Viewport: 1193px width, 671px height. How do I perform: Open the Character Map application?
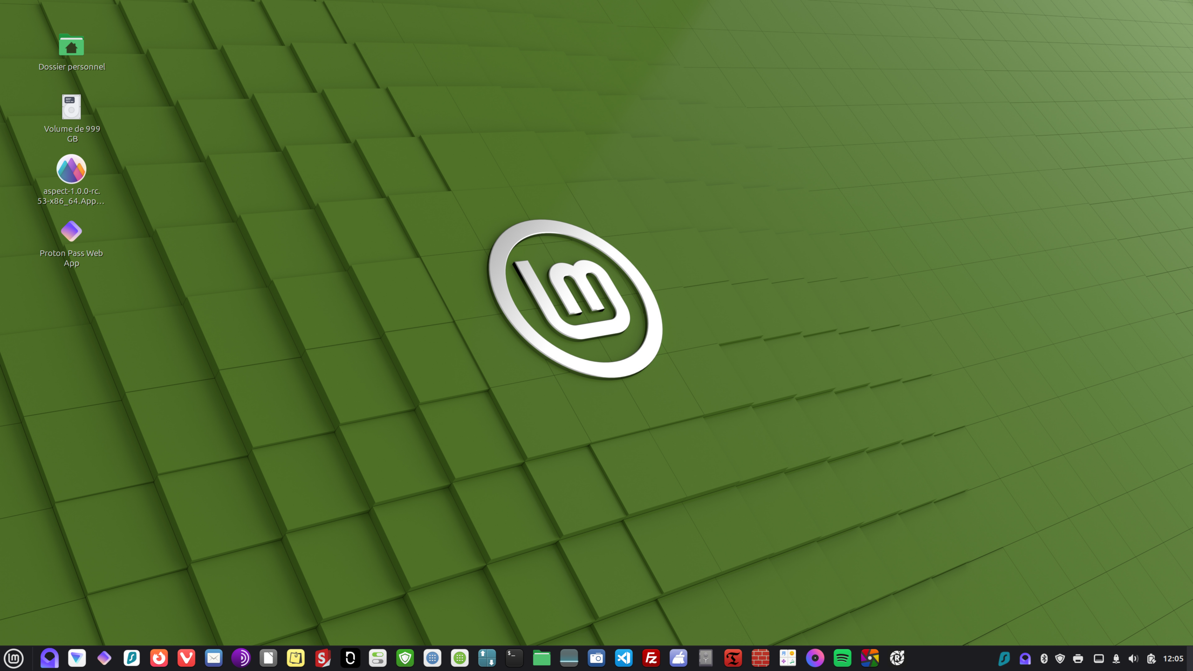coord(788,658)
